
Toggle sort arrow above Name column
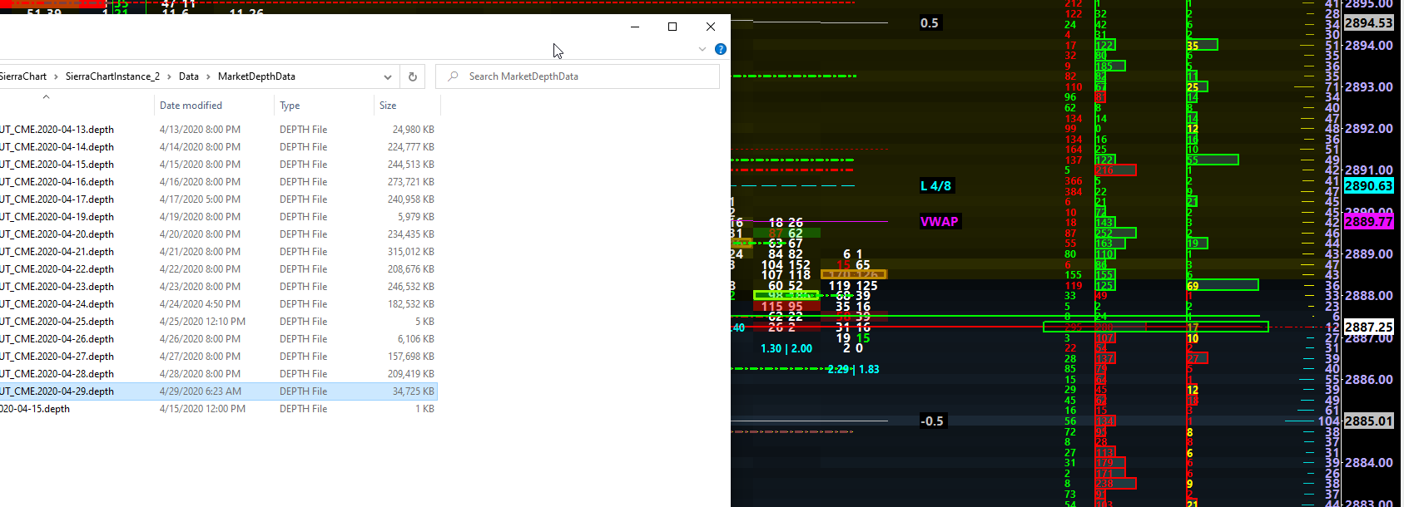point(47,97)
